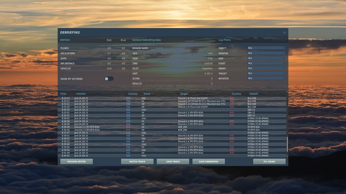346x194 pixels.
Task: Click the Save Track button
Action: 173,162
